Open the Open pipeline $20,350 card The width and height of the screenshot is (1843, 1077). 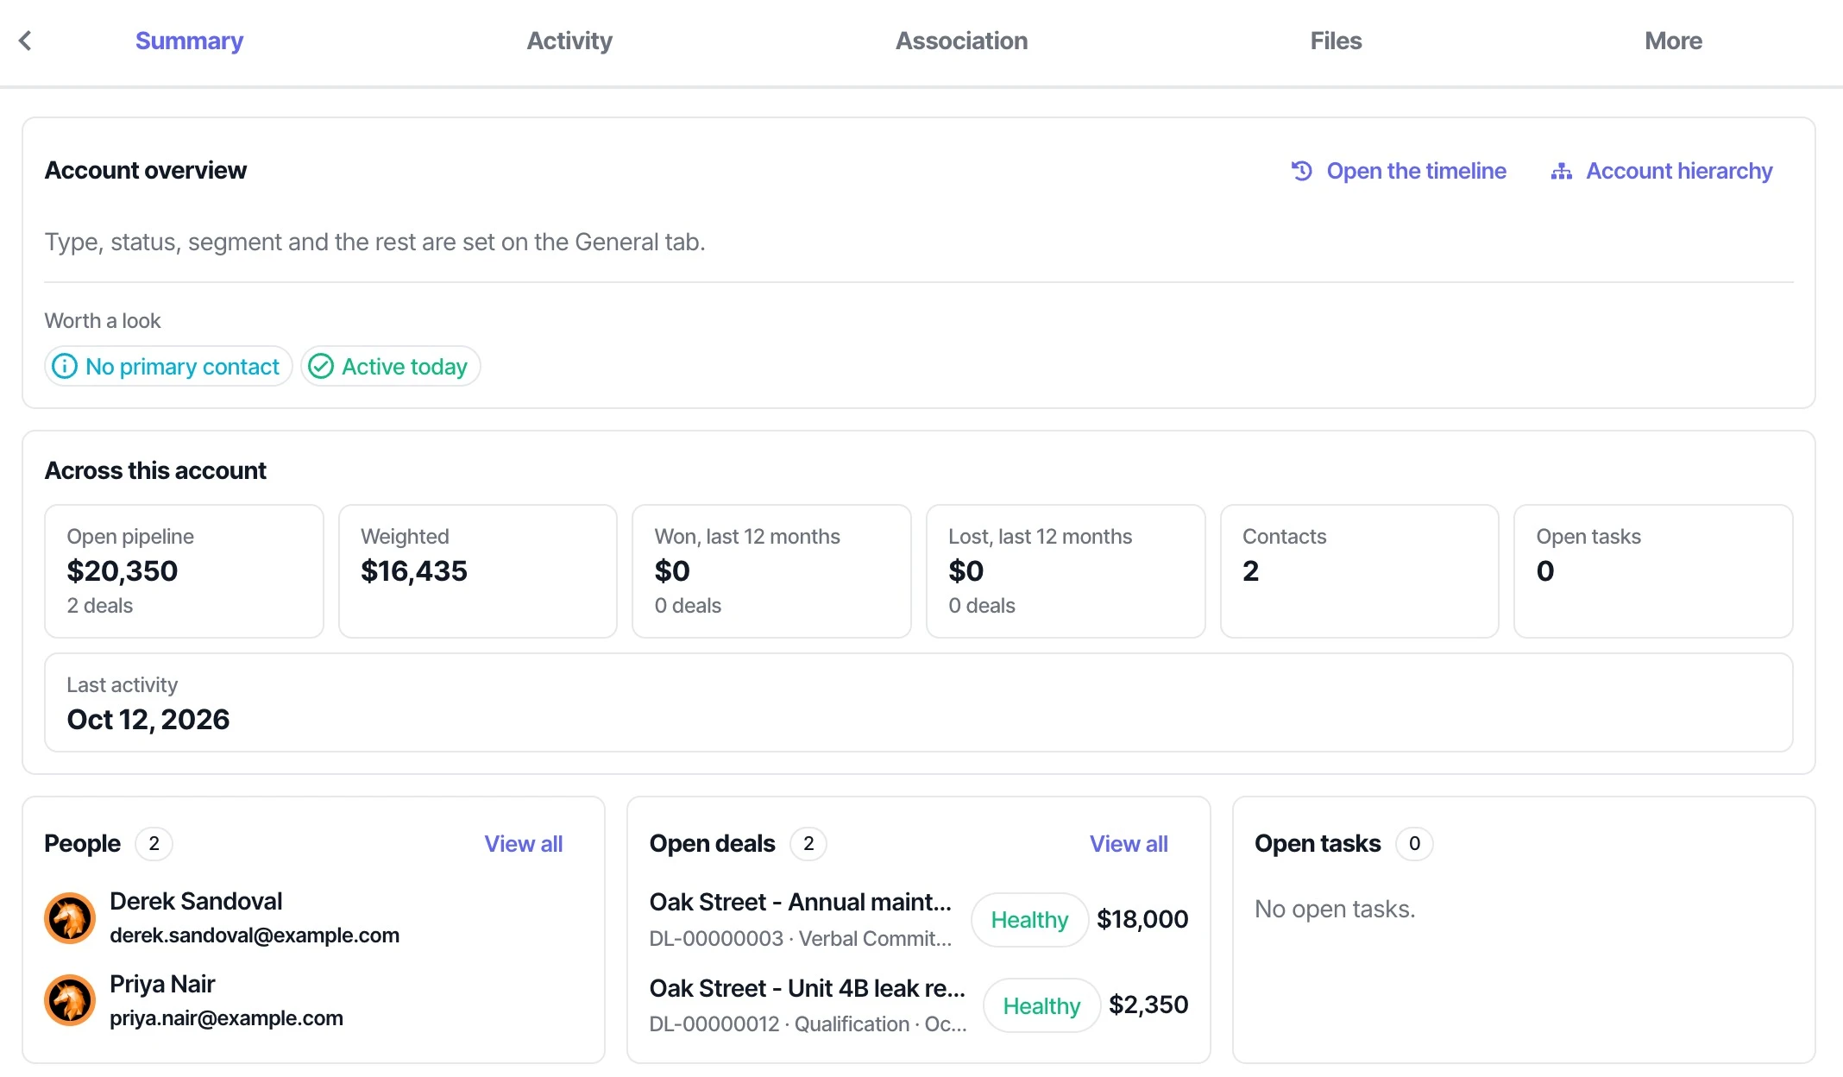(184, 571)
